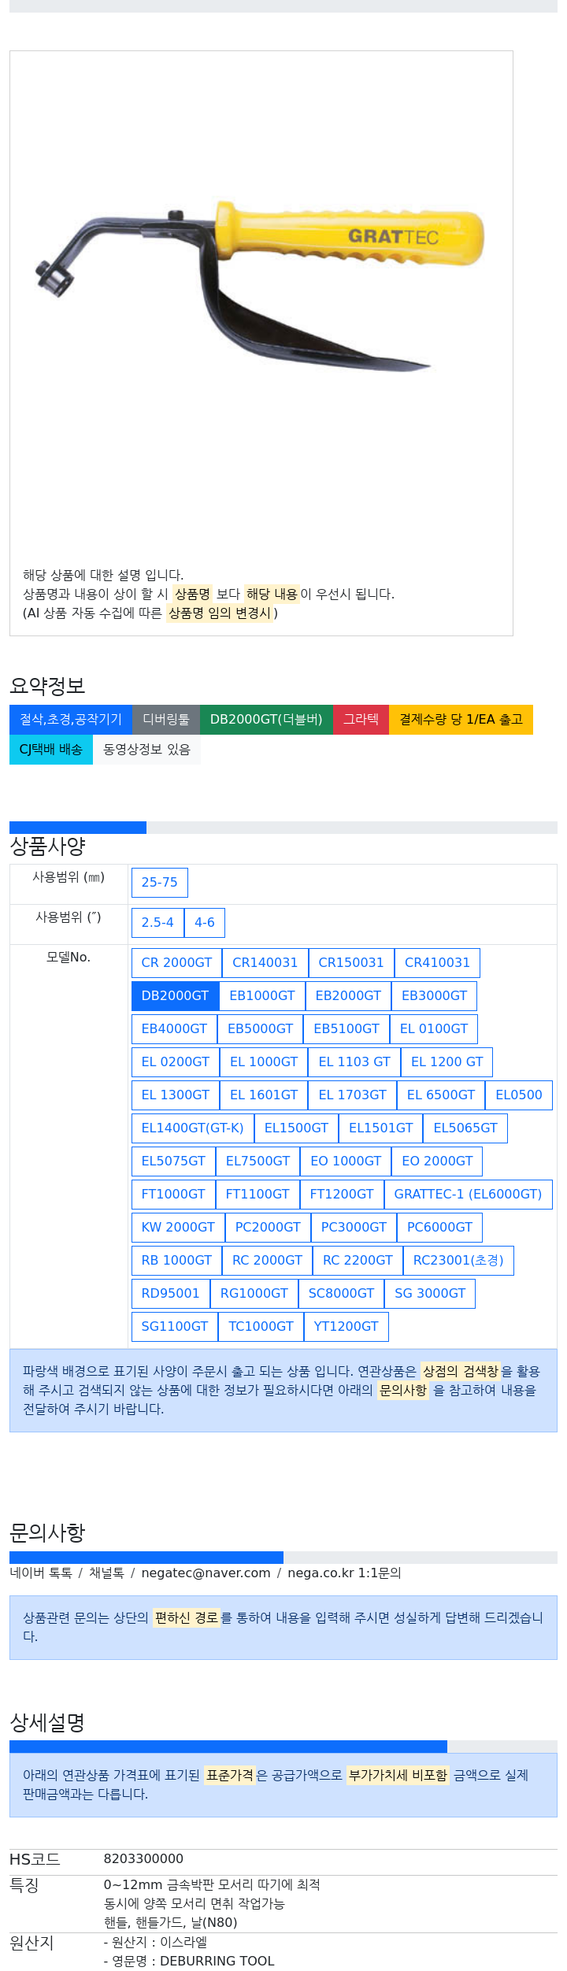The height and width of the screenshot is (1971, 567).
Task: Select model EL 1300GT
Action: click(176, 1095)
